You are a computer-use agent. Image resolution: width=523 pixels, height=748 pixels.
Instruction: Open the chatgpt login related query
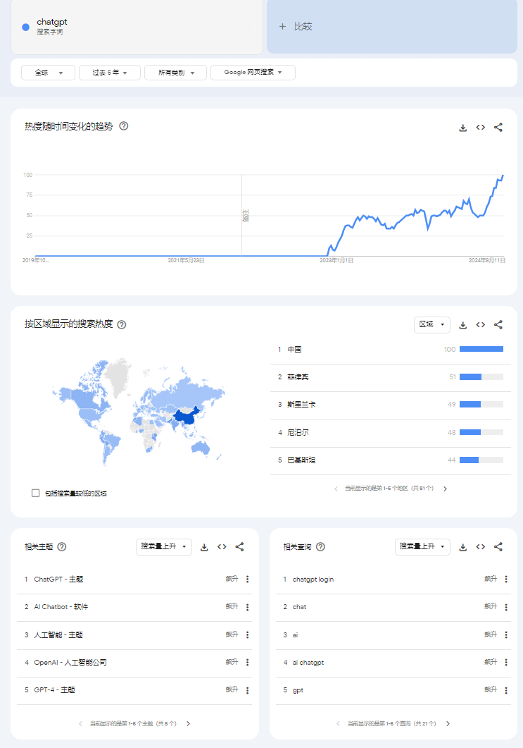pos(313,579)
